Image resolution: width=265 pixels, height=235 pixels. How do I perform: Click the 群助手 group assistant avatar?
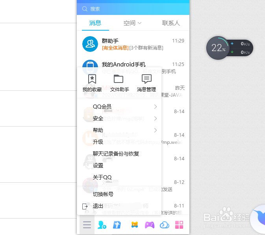[x=90, y=44]
